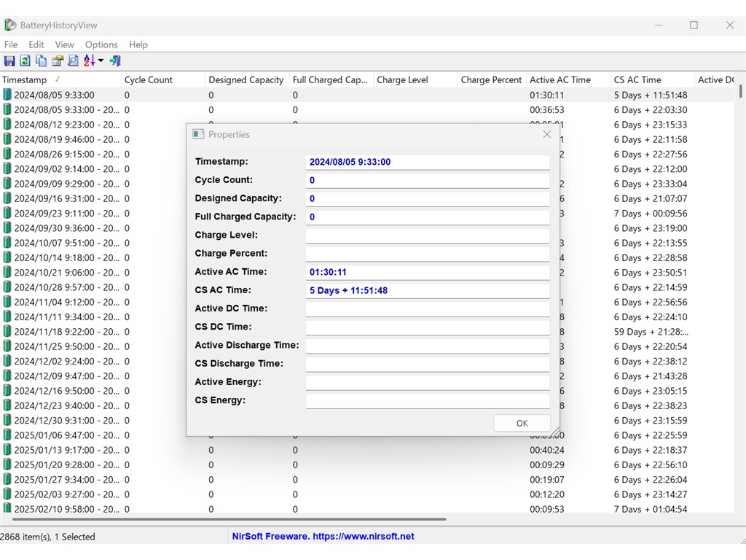Open the NirSoft website link
The image size is (746, 560).
(323, 537)
